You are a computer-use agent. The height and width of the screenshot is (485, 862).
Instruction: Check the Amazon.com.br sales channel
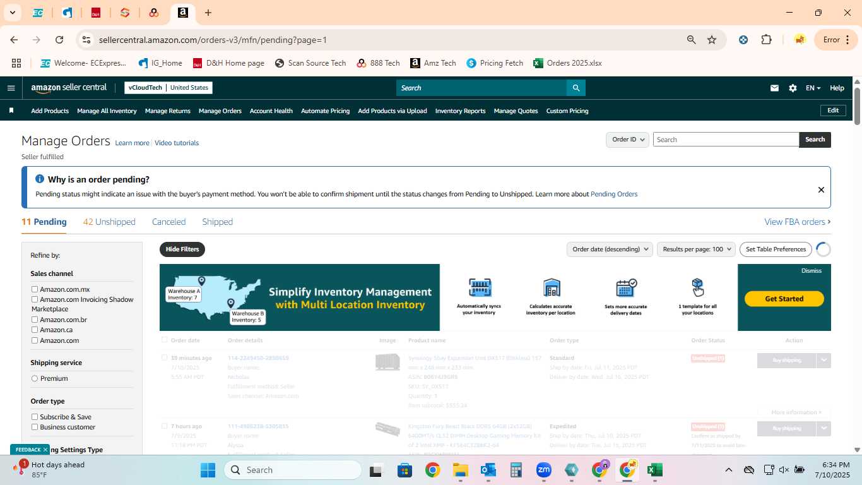click(35, 320)
